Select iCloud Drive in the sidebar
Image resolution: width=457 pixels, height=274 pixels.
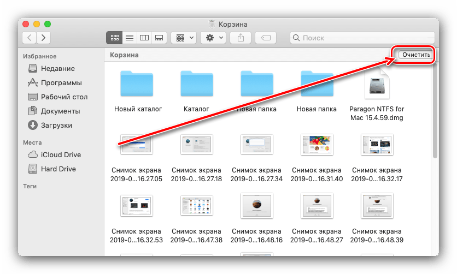tap(60, 155)
